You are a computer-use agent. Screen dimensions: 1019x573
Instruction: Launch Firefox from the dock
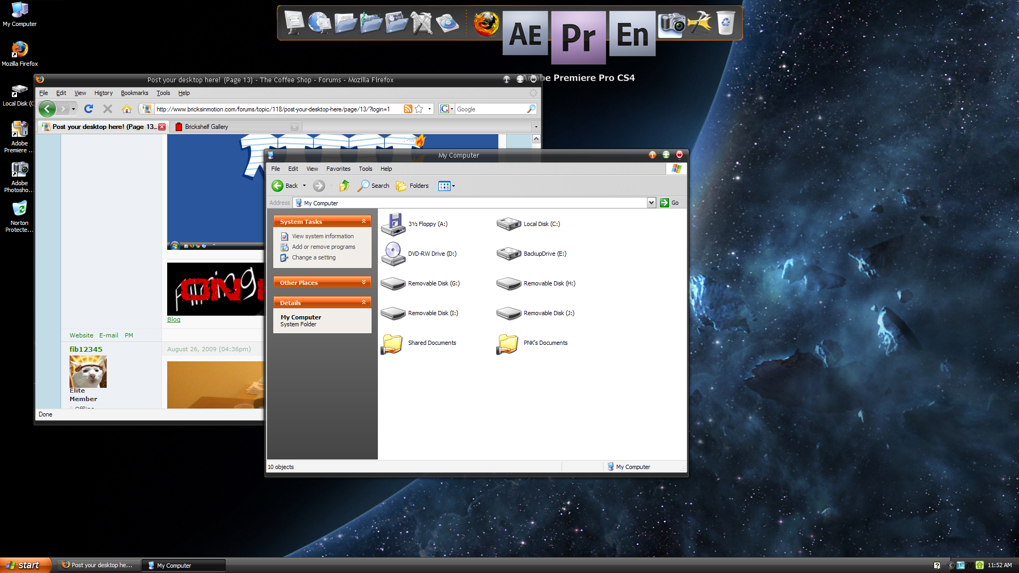[x=486, y=23]
